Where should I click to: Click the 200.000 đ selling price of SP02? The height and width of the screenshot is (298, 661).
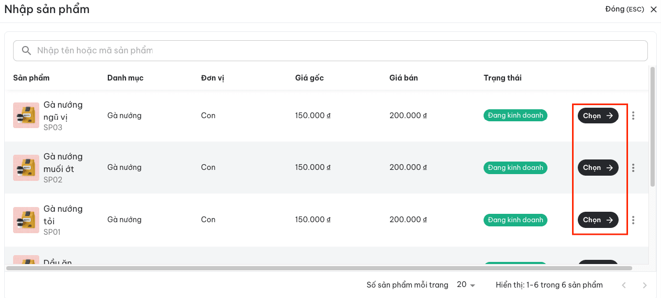point(408,167)
